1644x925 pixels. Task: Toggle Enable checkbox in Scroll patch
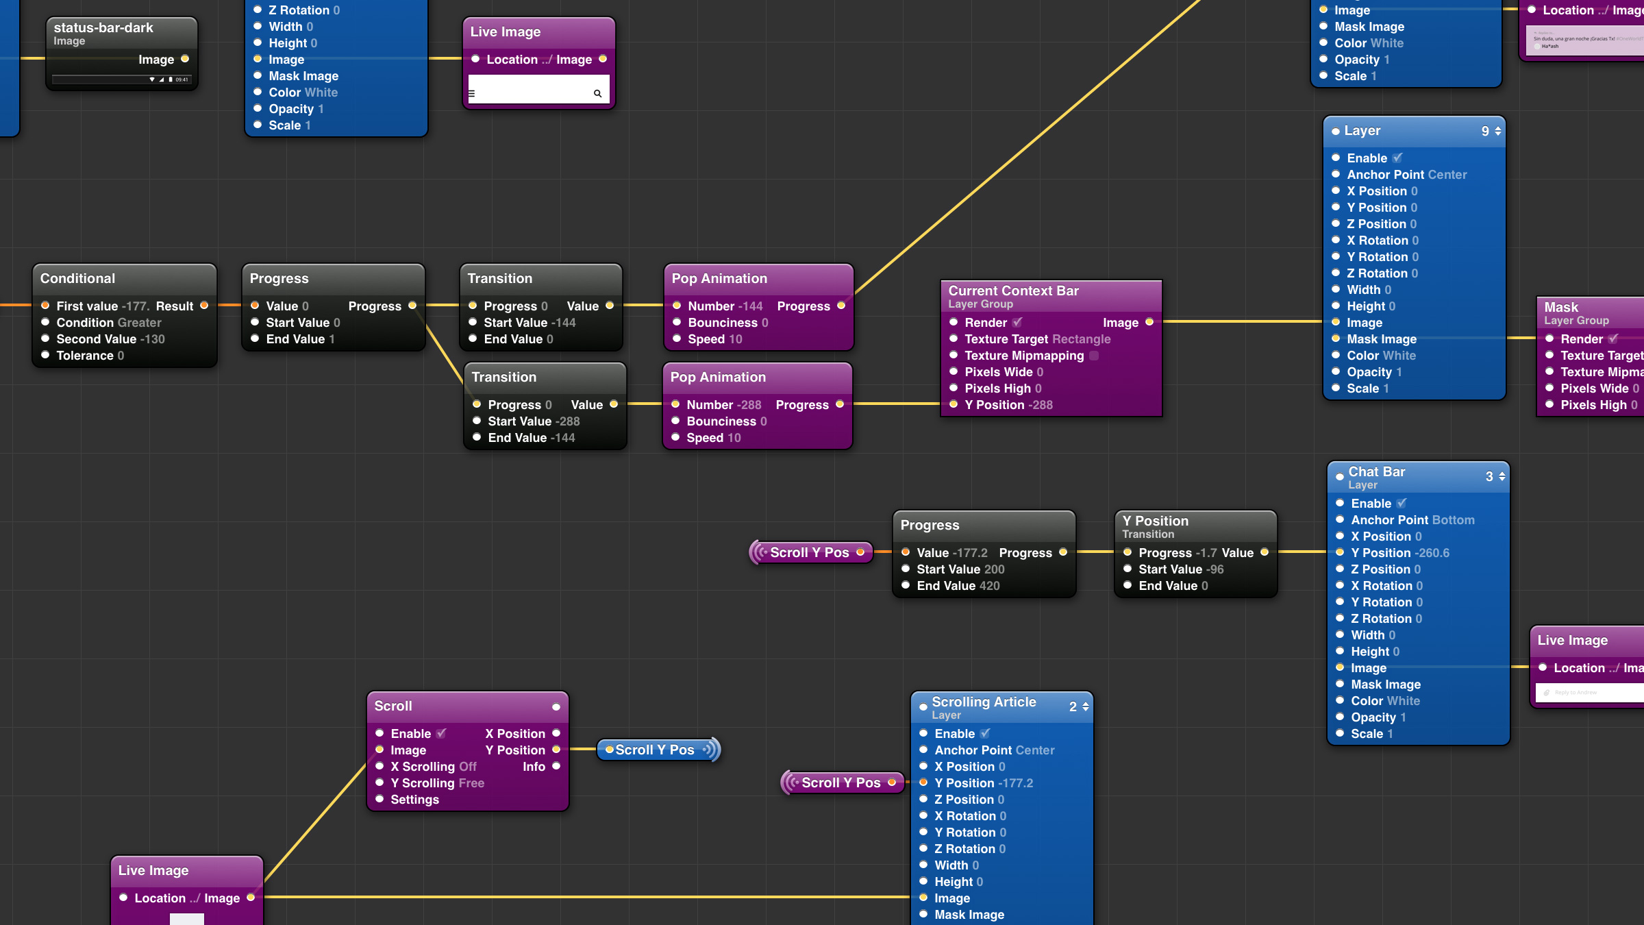click(x=441, y=733)
